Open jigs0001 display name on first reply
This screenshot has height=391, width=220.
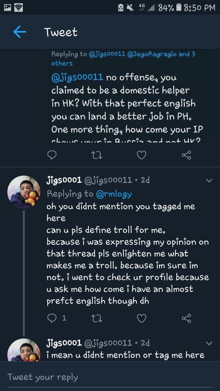(x=64, y=180)
